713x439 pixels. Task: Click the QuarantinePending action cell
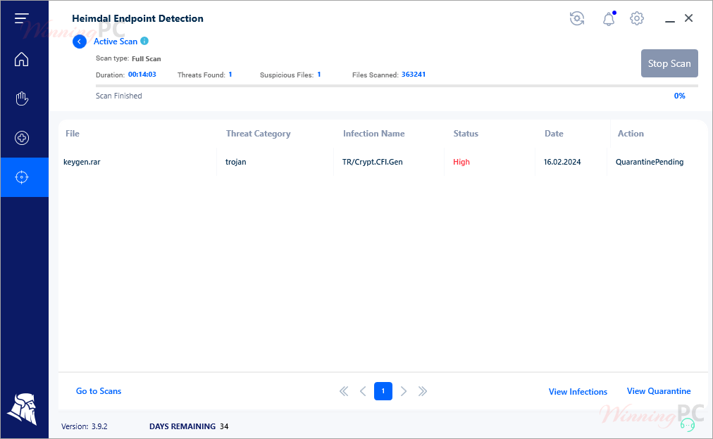(650, 162)
